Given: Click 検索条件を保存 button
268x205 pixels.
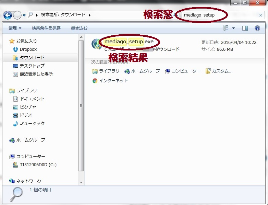Looking at the screenshot, I should click(46, 28).
